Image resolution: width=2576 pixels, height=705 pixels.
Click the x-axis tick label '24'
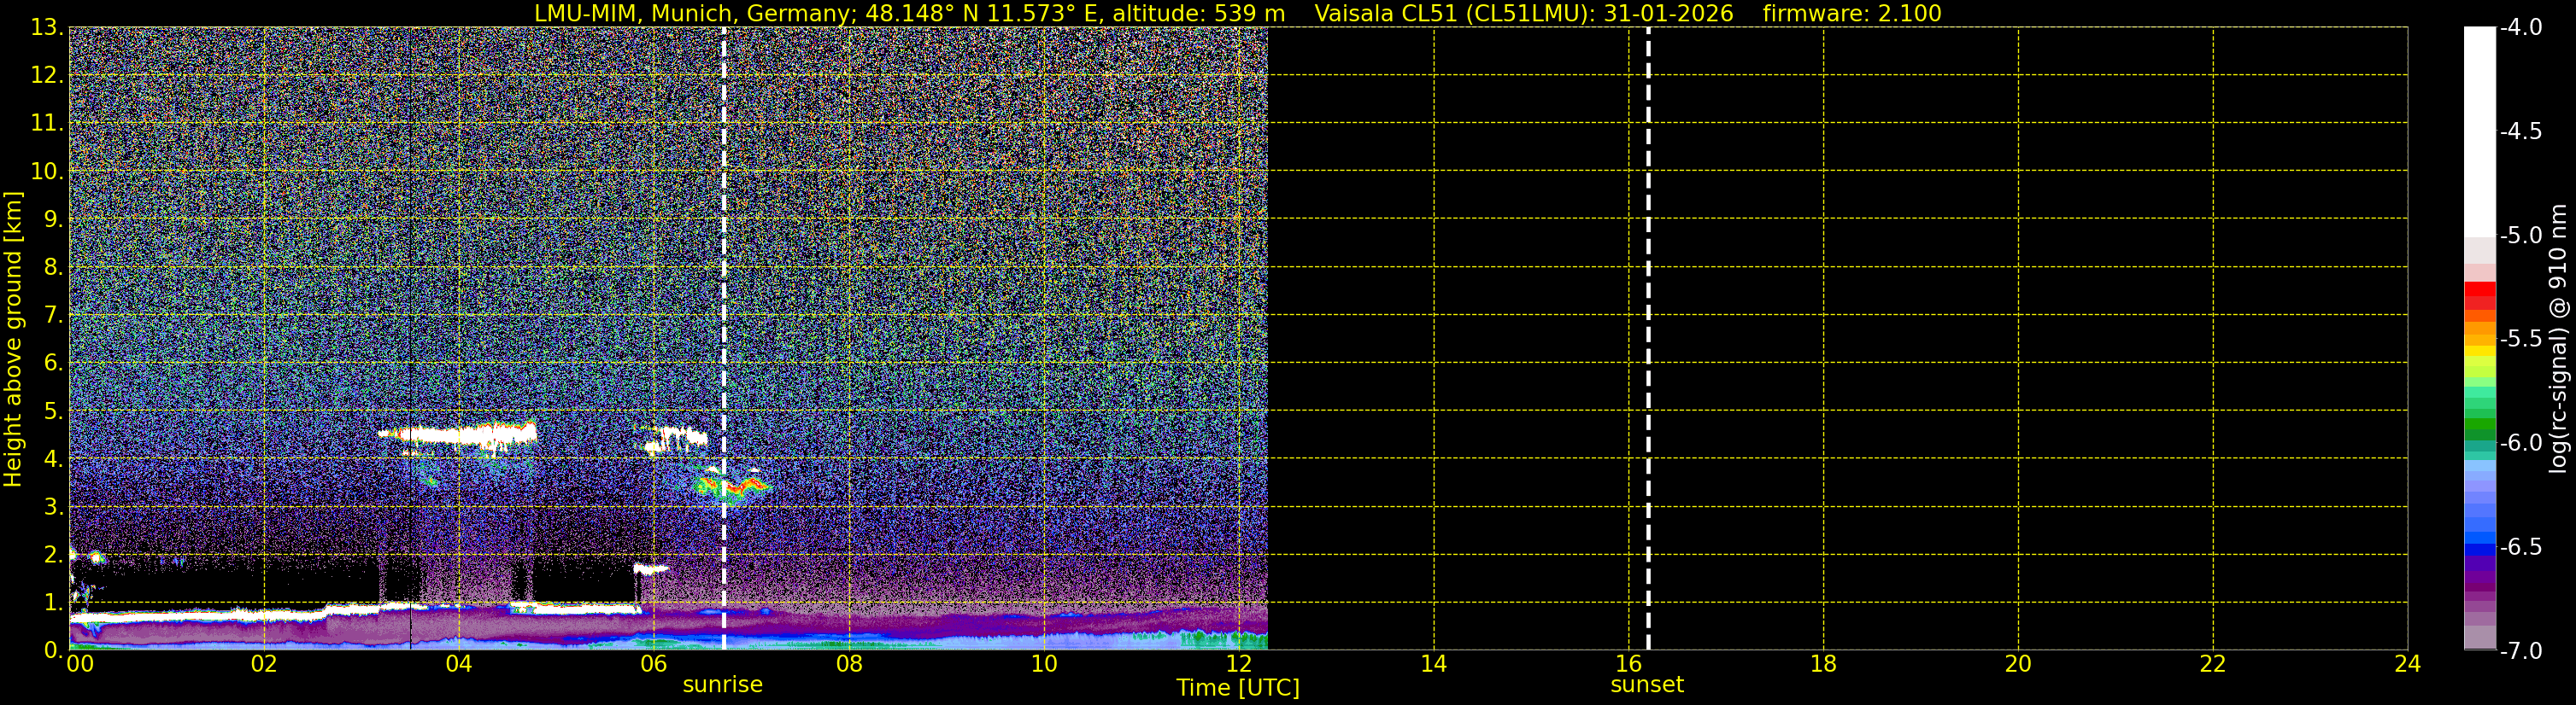pyautogui.click(x=2407, y=664)
